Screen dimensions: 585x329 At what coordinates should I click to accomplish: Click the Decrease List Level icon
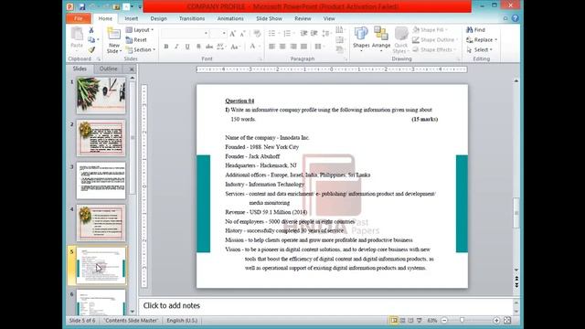(303, 34)
